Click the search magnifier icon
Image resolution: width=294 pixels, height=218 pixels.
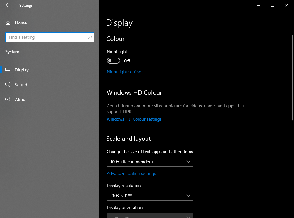tap(90, 37)
